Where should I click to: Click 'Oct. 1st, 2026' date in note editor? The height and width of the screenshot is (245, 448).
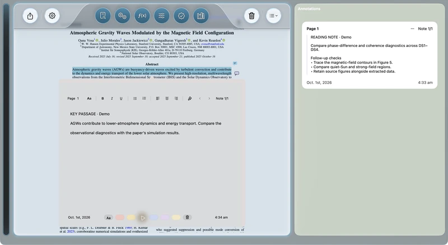pyautogui.click(x=79, y=218)
